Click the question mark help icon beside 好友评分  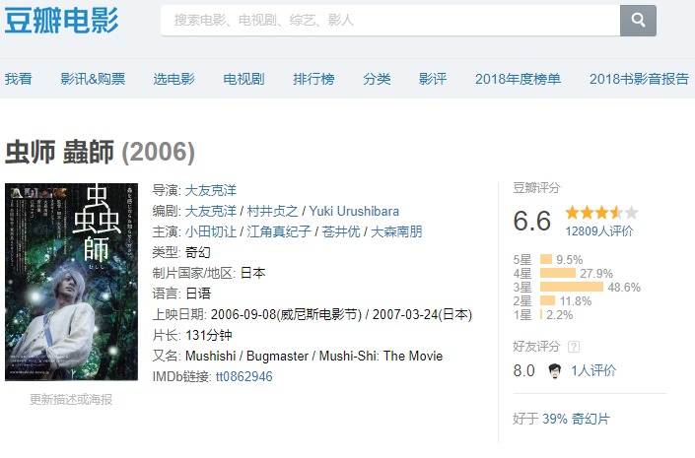573,347
